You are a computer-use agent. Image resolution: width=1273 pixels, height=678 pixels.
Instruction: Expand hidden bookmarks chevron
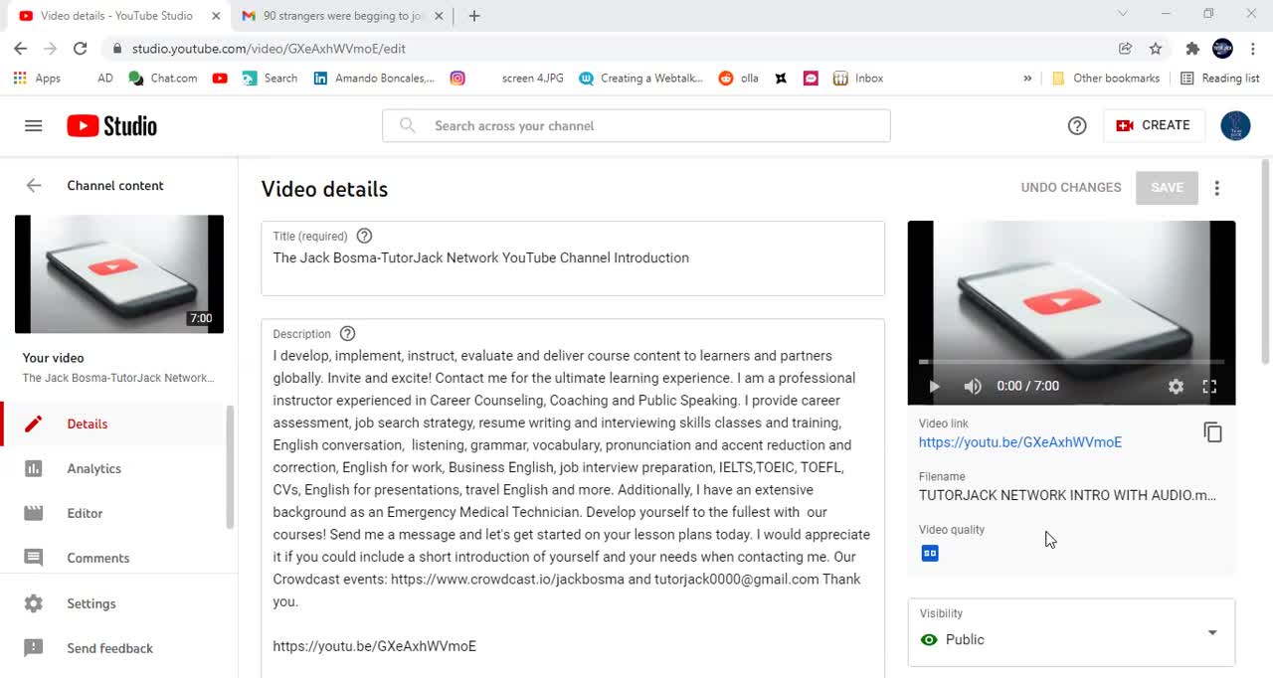point(1027,79)
